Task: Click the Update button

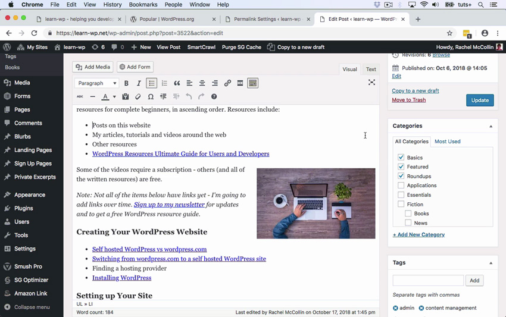Action: [480, 101]
